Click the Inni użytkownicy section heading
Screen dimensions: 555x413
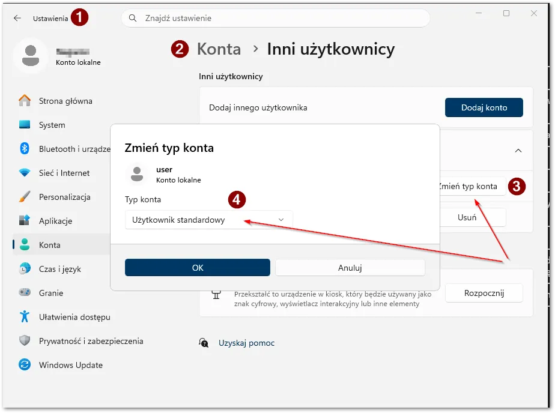231,77
